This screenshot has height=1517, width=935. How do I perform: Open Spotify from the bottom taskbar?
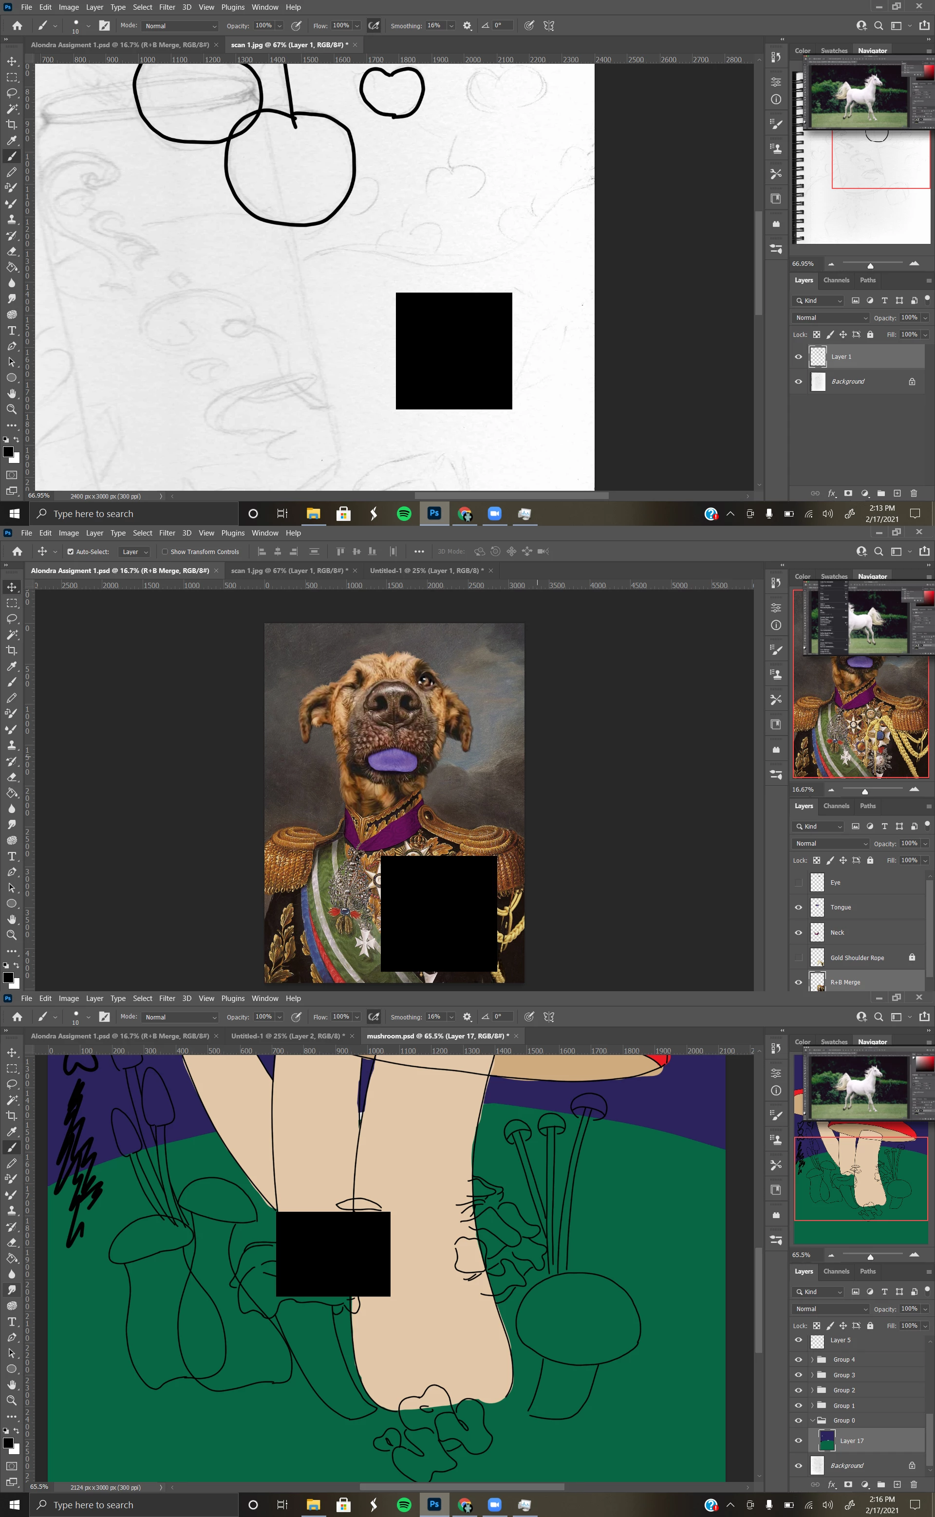click(x=404, y=1505)
